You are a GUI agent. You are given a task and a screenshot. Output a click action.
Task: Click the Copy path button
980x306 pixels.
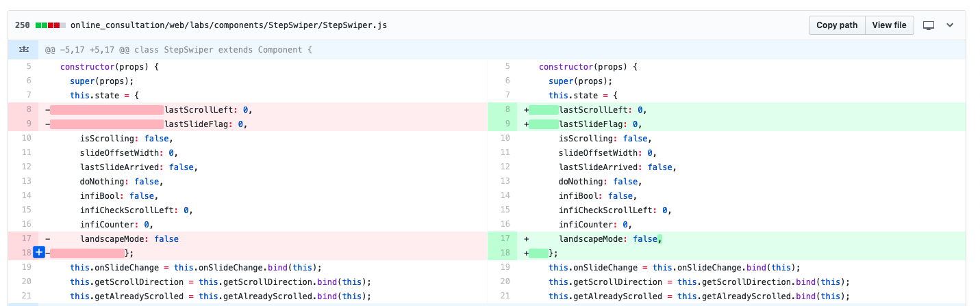tap(837, 25)
